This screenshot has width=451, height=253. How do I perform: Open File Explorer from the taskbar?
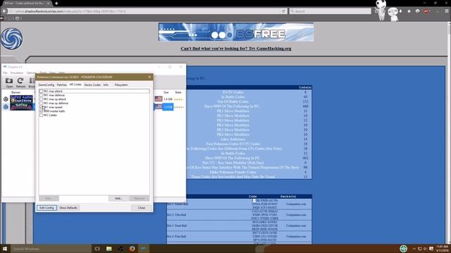109,249
